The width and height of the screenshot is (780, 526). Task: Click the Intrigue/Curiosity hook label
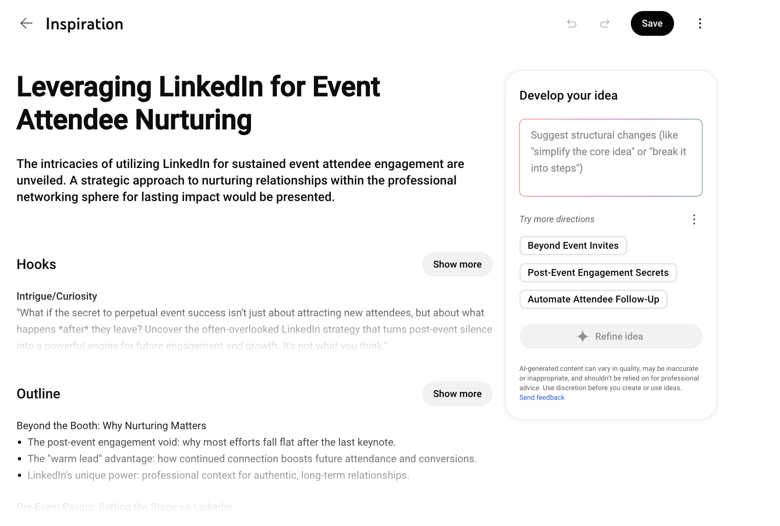pos(57,297)
